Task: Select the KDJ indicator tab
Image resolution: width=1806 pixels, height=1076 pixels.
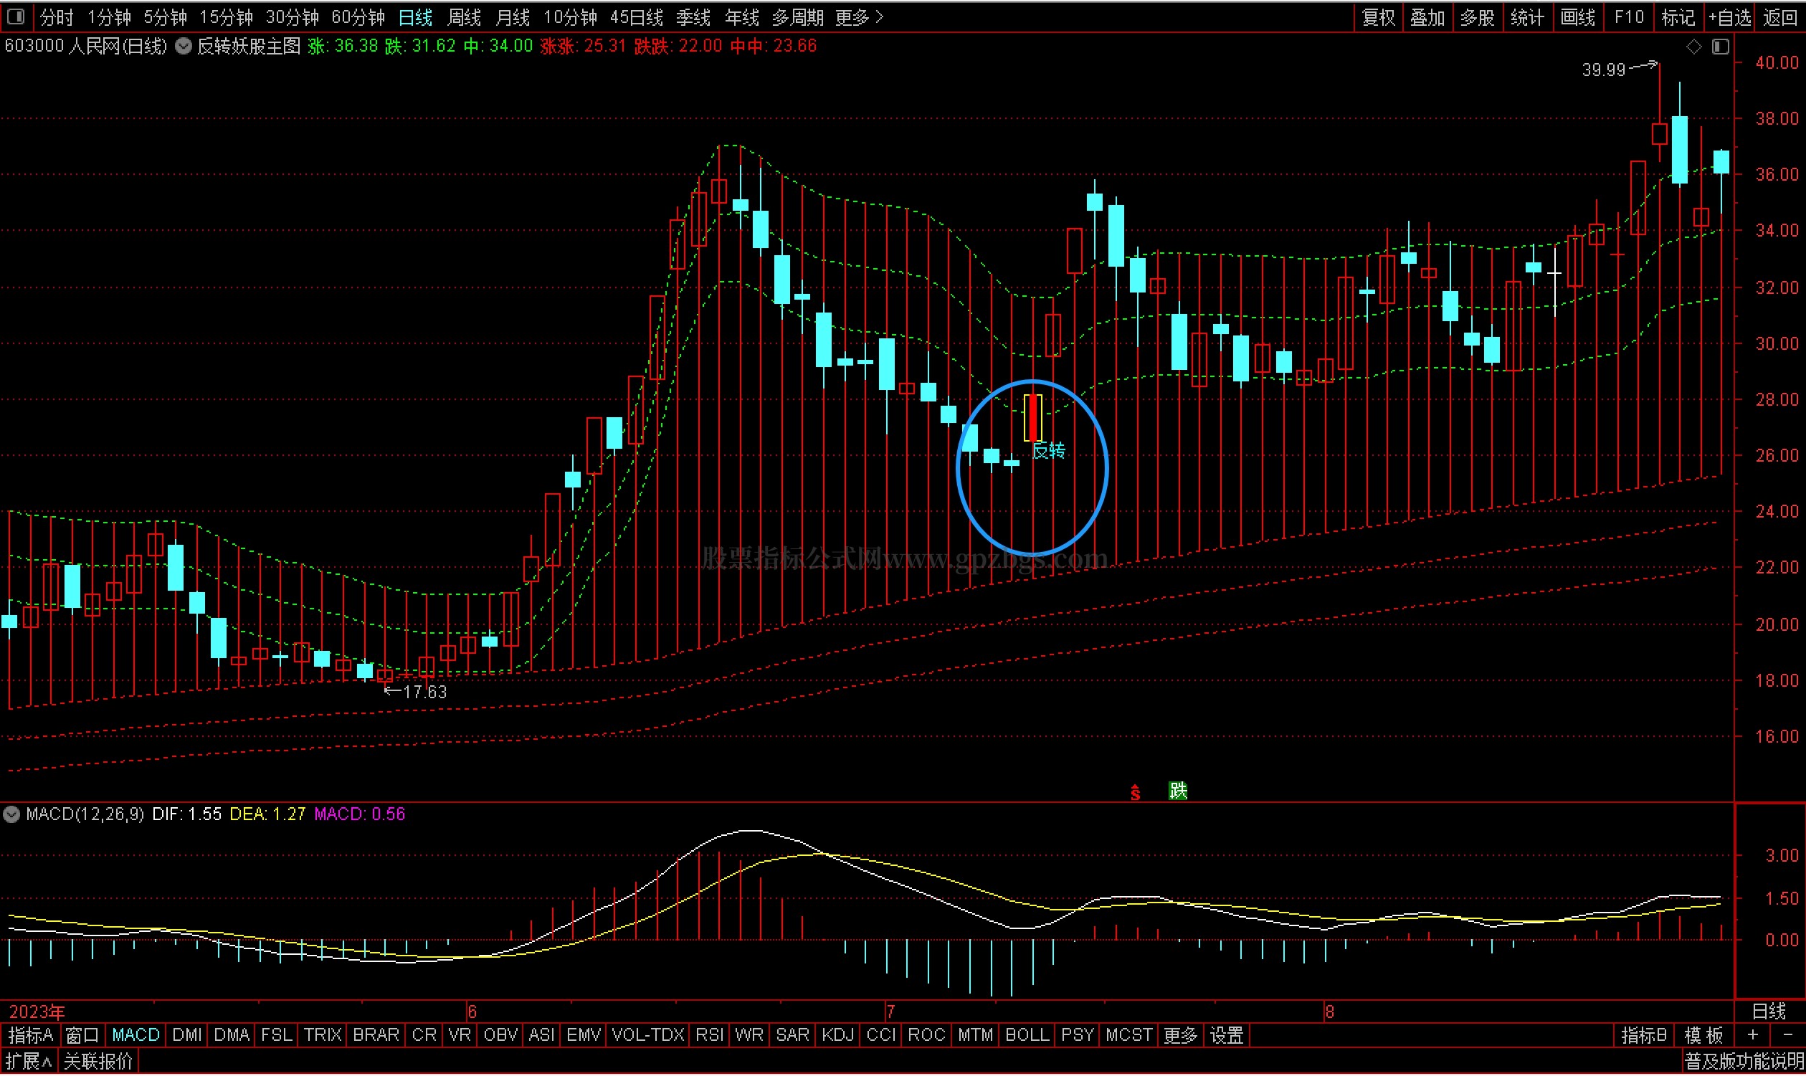Action: (x=838, y=1036)
